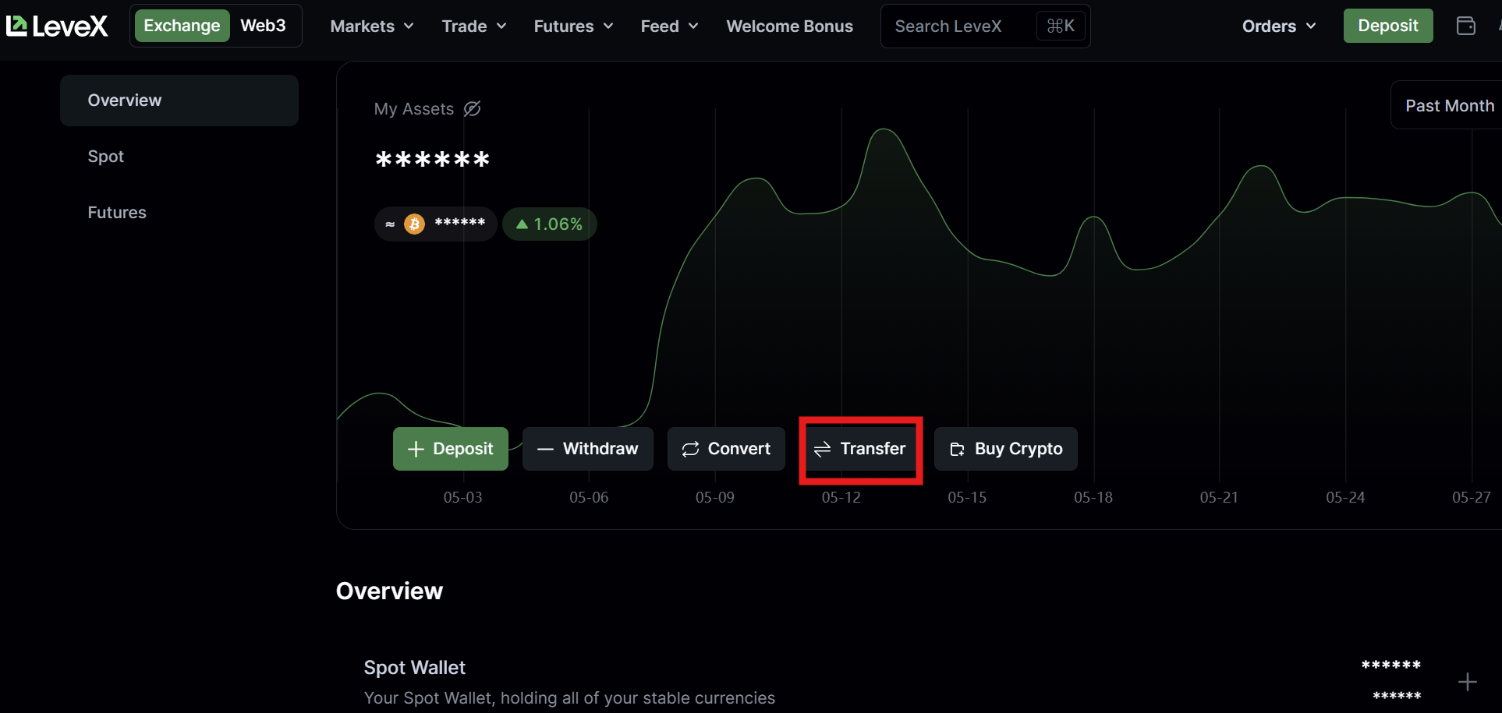Click the 05-12 date label on chart
The height and width of the screenshot is (713, 1502).
tap(841, 497)
